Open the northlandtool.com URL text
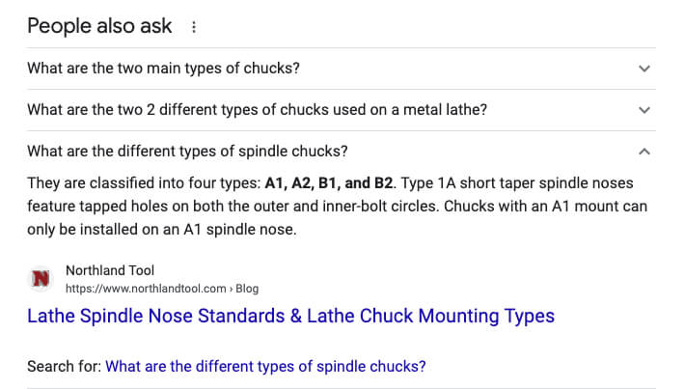 point(146,289)
